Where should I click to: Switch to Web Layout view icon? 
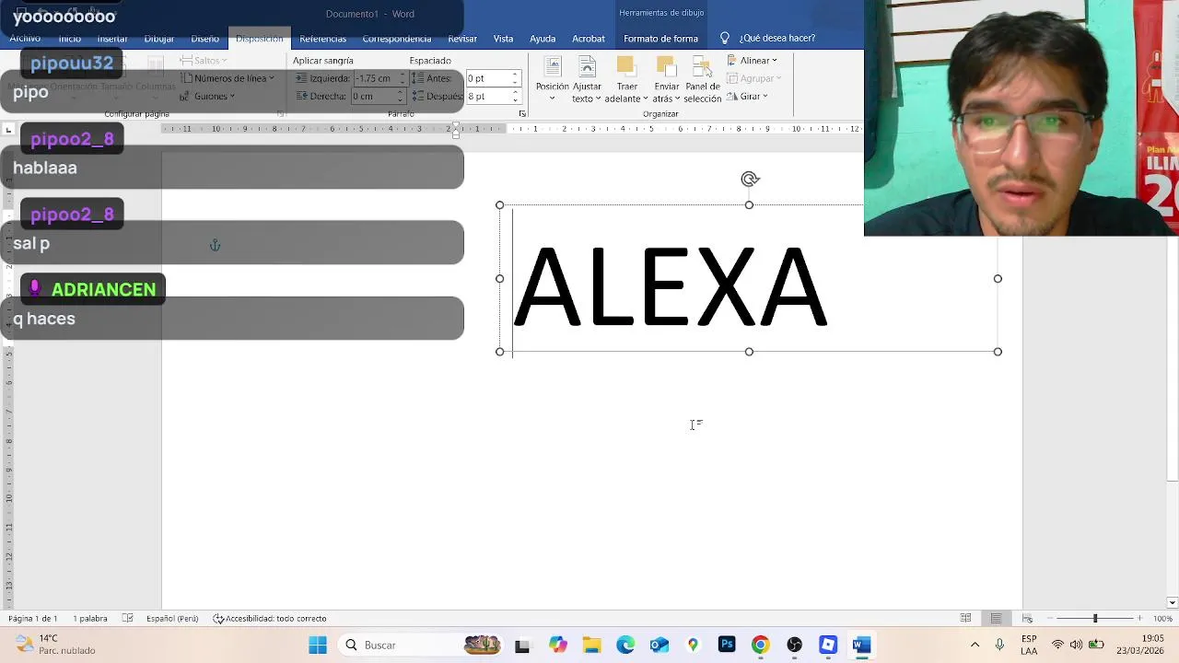tap(1027, 619)
